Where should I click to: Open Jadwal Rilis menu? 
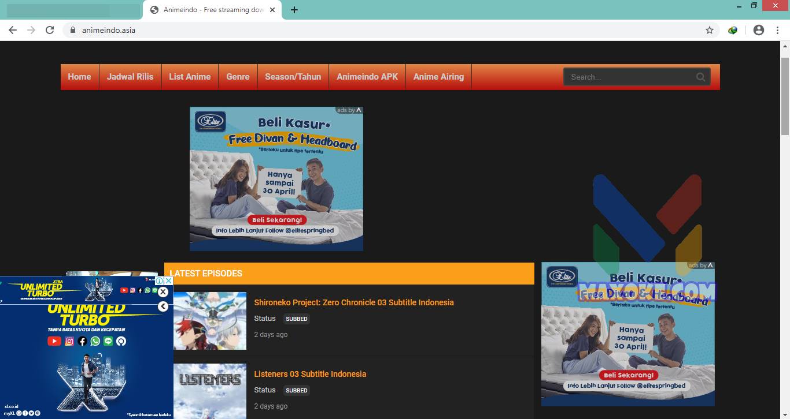(130, 77)
